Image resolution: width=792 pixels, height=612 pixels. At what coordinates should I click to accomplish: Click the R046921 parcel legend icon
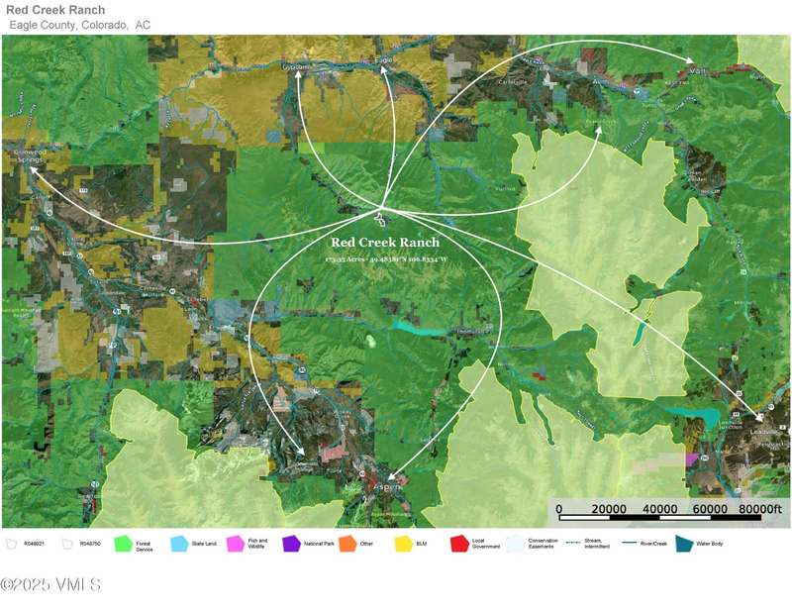click(12, 544)
